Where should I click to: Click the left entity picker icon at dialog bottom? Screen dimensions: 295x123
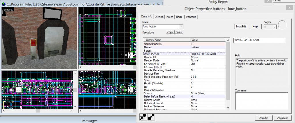[x=143, y=117]
